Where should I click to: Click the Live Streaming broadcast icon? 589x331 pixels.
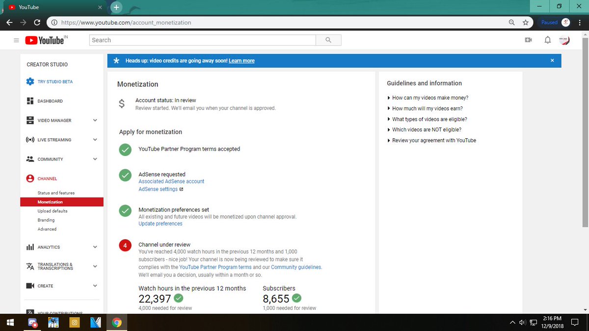[30, 140]
